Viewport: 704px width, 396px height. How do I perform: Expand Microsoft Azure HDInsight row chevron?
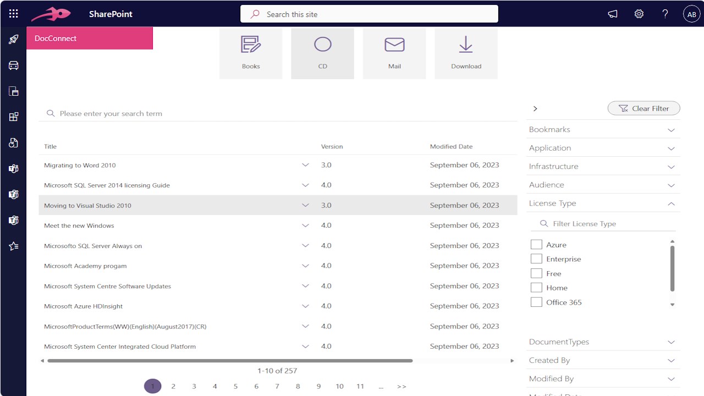[306, 306]
